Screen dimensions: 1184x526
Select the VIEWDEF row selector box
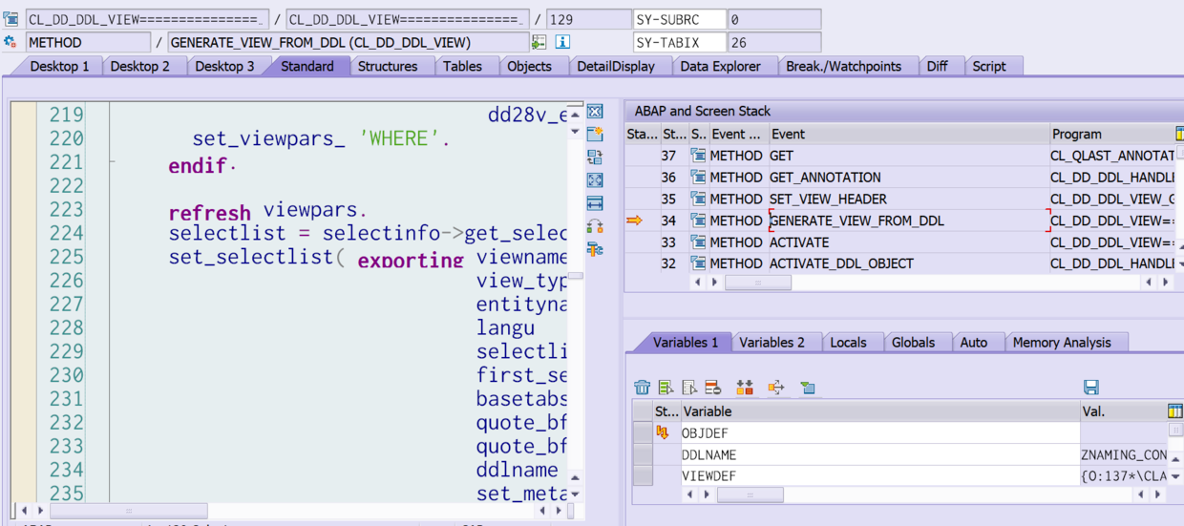[643, 475]
